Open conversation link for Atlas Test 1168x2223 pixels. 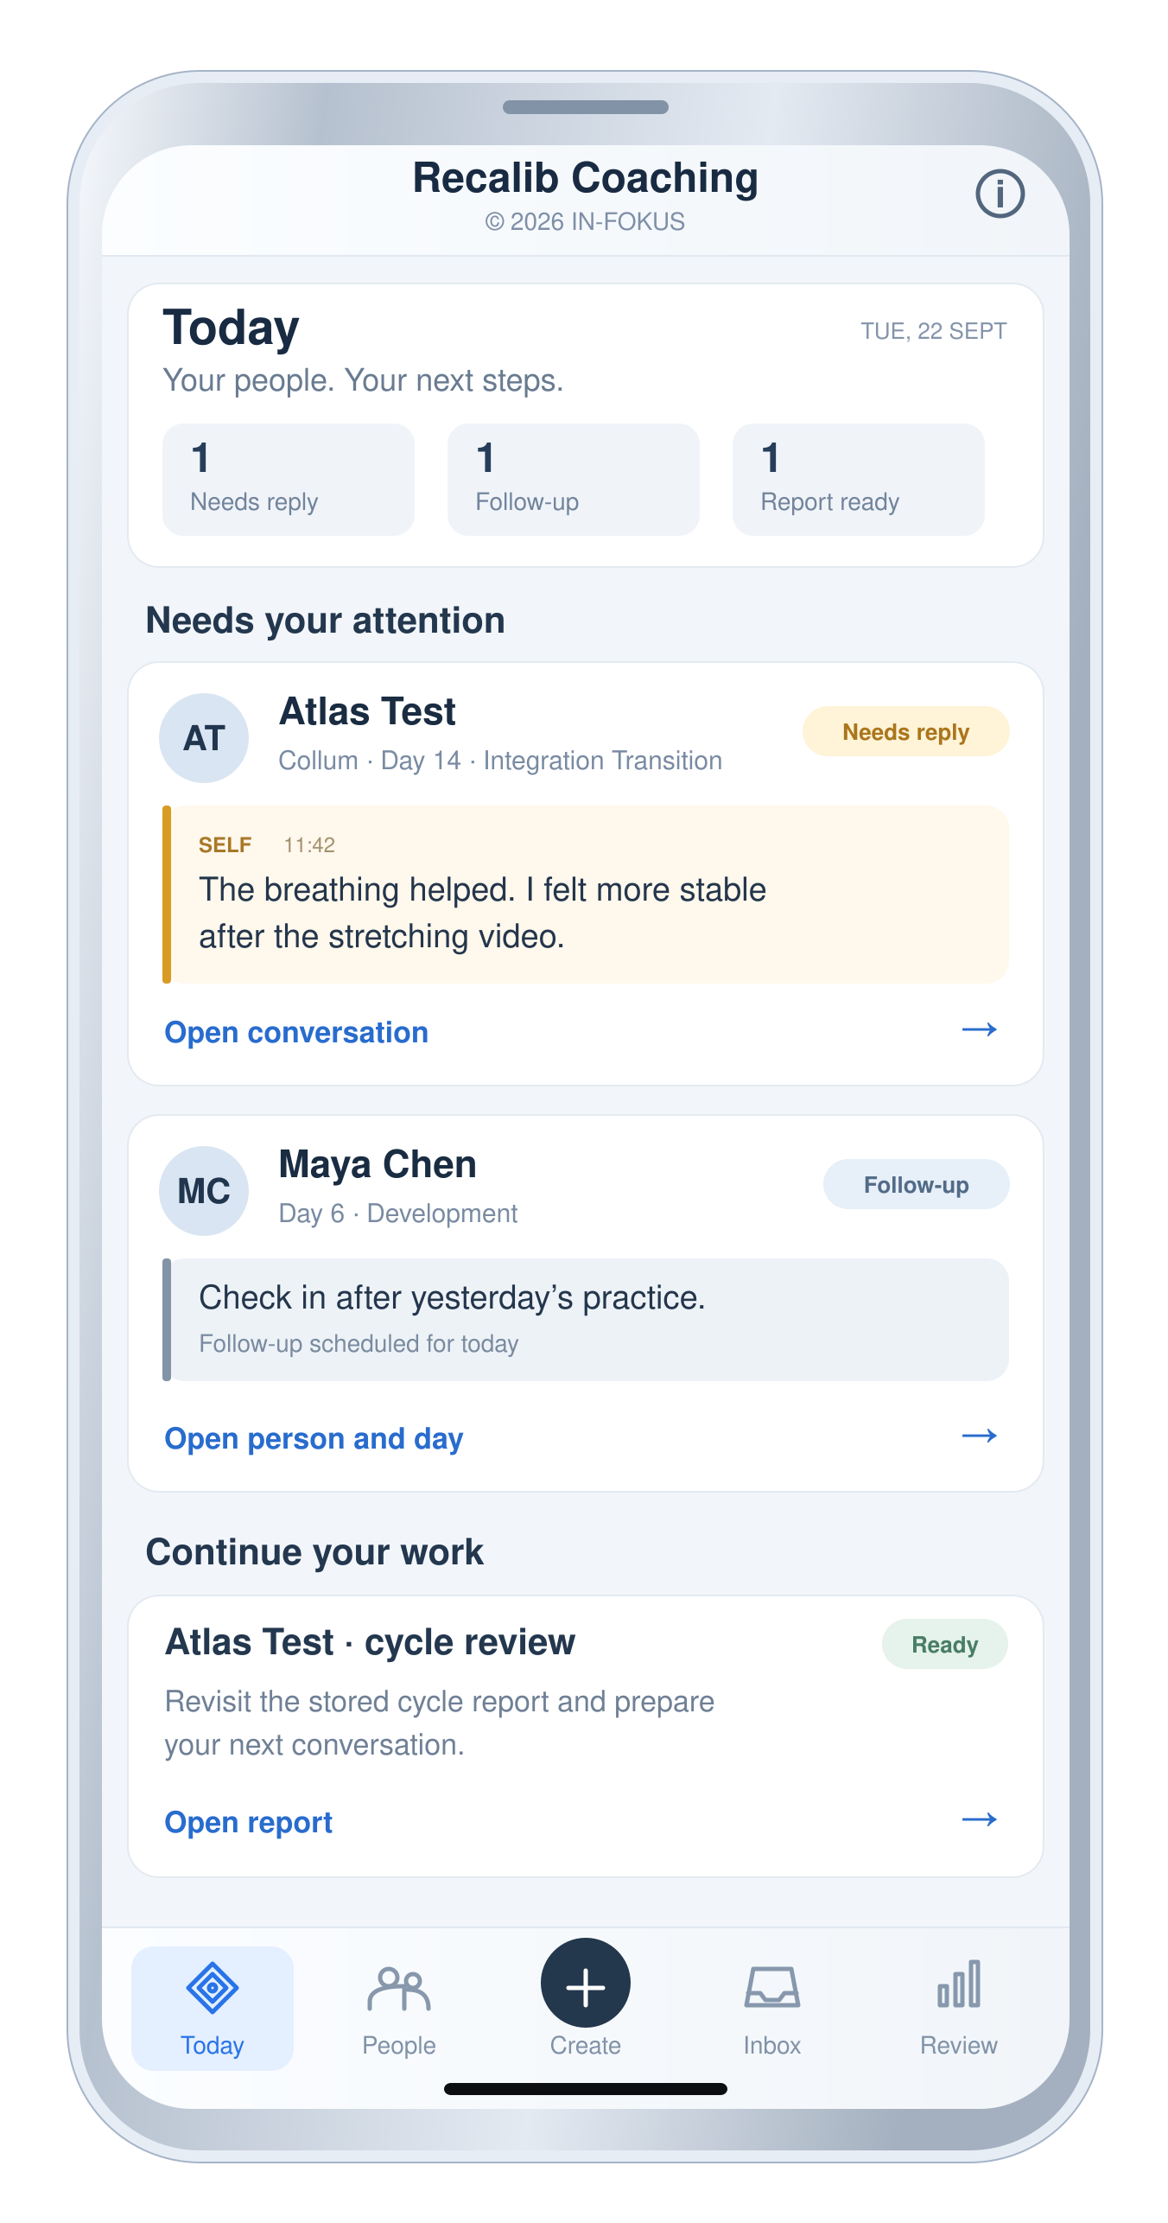296,1032
